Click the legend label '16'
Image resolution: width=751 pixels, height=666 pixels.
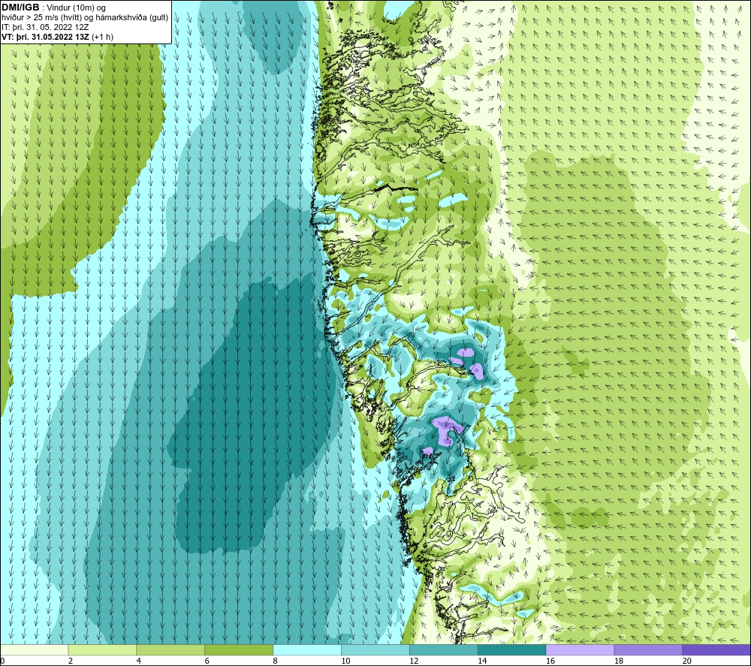[550, 661]
